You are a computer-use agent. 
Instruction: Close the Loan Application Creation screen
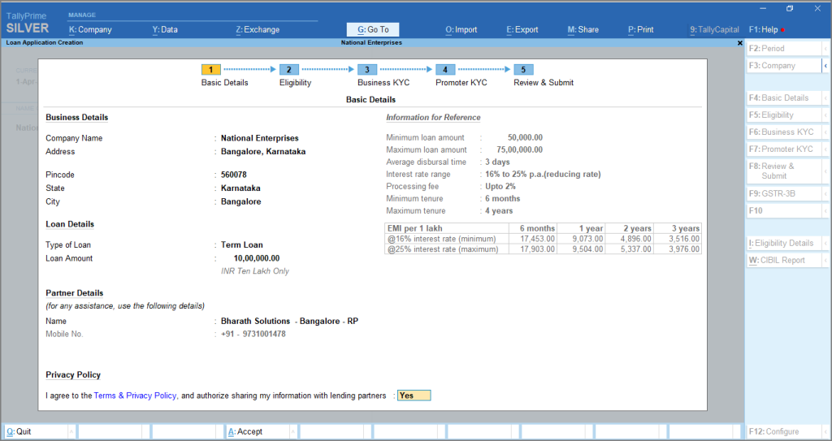pos(739,42)
